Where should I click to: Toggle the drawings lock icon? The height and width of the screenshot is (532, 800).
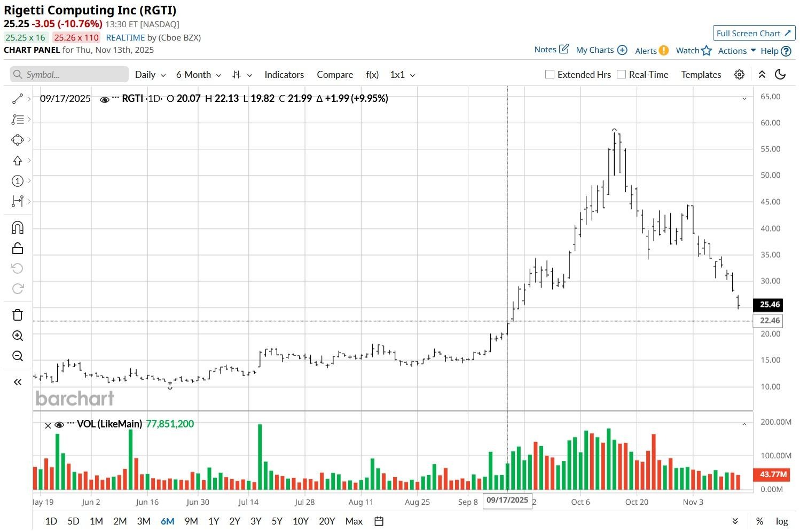click(17, 248)
